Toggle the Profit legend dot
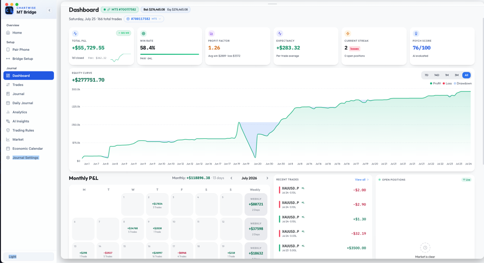Viewport: 484px width, 263px height. 431,83
